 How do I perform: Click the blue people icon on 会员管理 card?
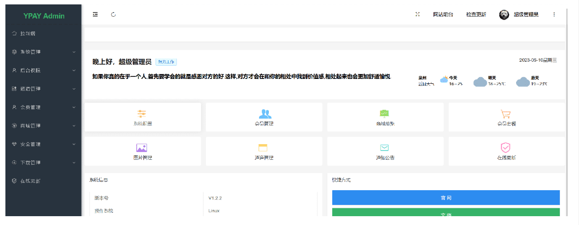tap(264, 113)
